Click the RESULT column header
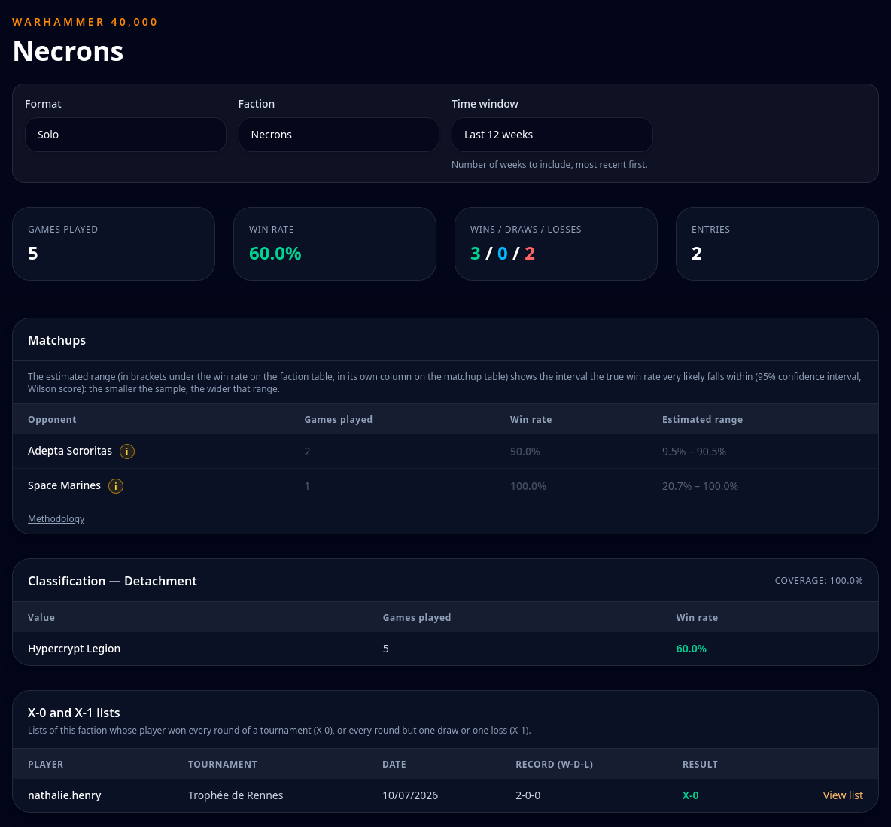The width and height of the screenshot is (891, 827). click(x=700, y=764)
